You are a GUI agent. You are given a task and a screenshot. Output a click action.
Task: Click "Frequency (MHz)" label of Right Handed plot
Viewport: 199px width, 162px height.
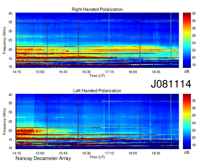tap(4, 40)
